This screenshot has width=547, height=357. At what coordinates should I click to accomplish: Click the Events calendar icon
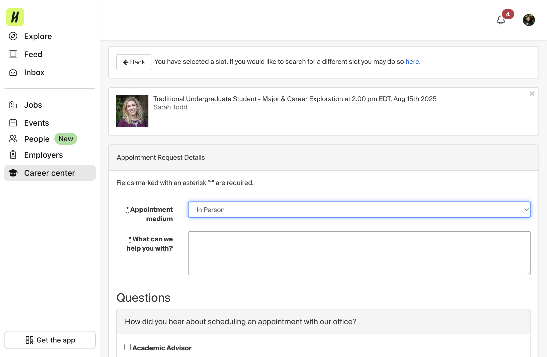13,123
